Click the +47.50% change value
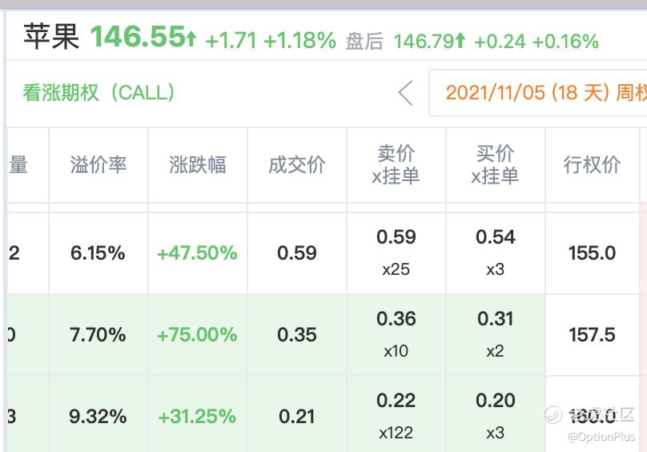647x452 pixels. pos(197,253)
